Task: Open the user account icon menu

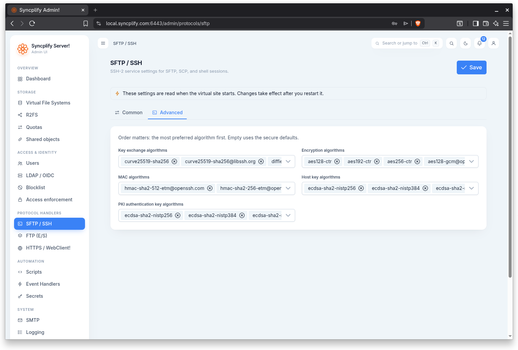Action: [494, 43]
